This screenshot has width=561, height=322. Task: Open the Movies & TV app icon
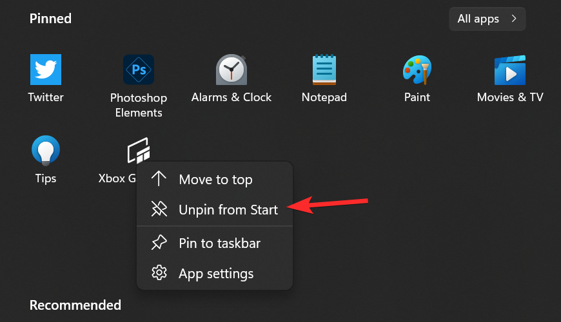[510, 70]
